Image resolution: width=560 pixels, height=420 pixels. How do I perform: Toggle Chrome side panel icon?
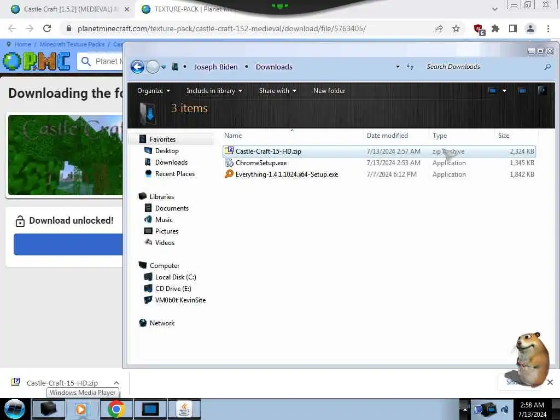point(513,28)
